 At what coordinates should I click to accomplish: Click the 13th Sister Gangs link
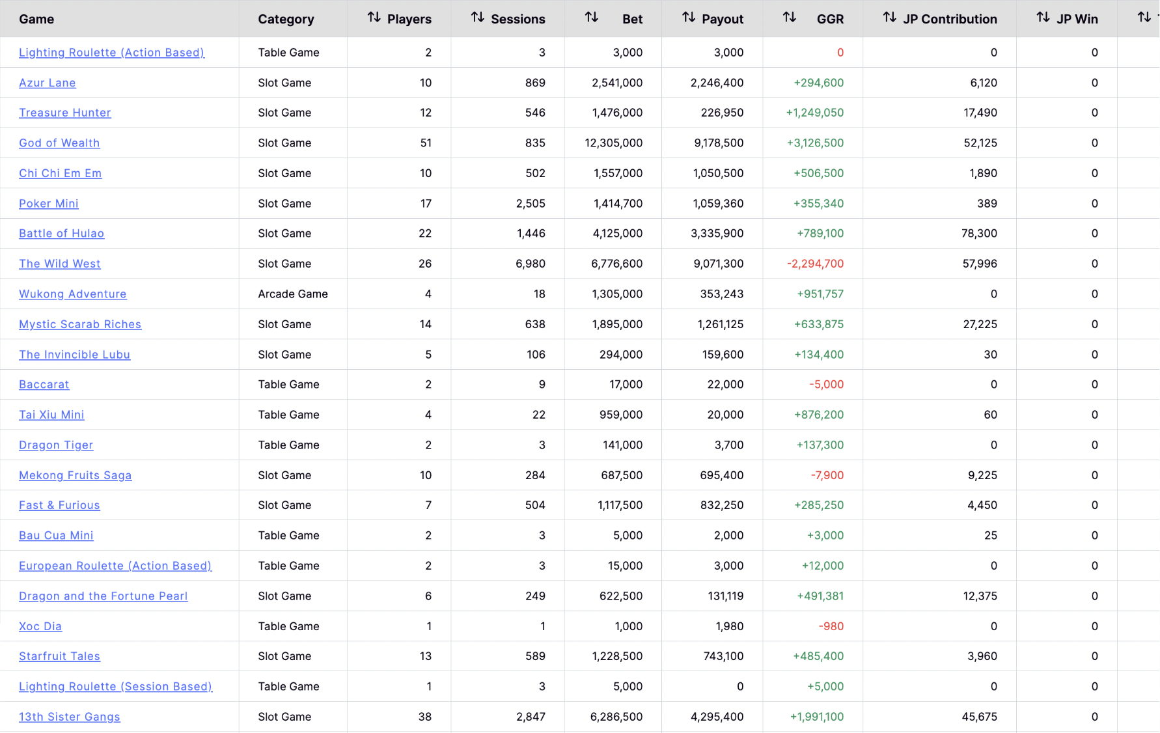click(x=70, y=717)
